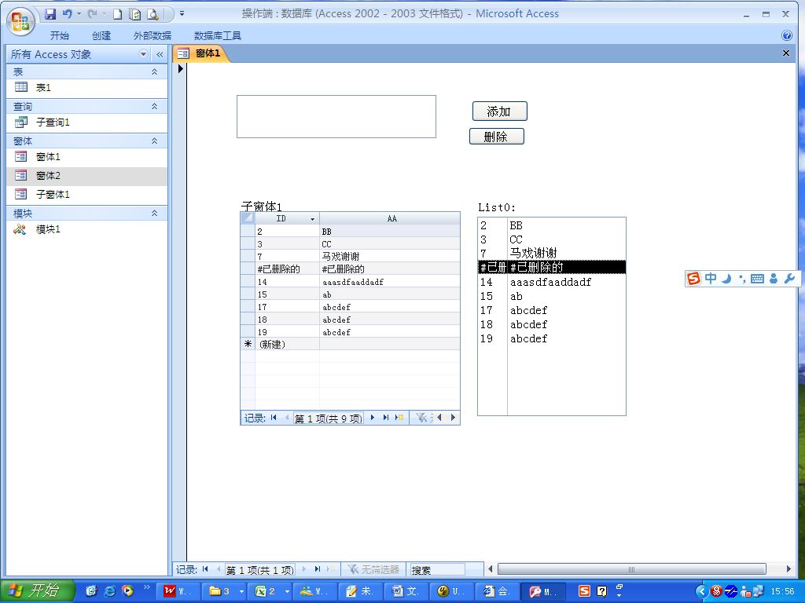Go to next record in subform navigator

pyautogui.click(x=373, y=418)
